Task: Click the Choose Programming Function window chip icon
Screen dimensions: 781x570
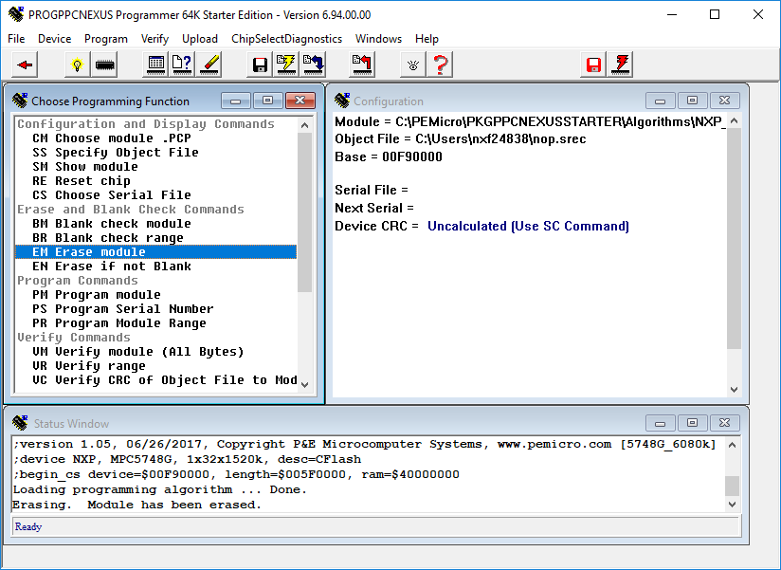Action: pyautogui.click(x=20, y=101)
